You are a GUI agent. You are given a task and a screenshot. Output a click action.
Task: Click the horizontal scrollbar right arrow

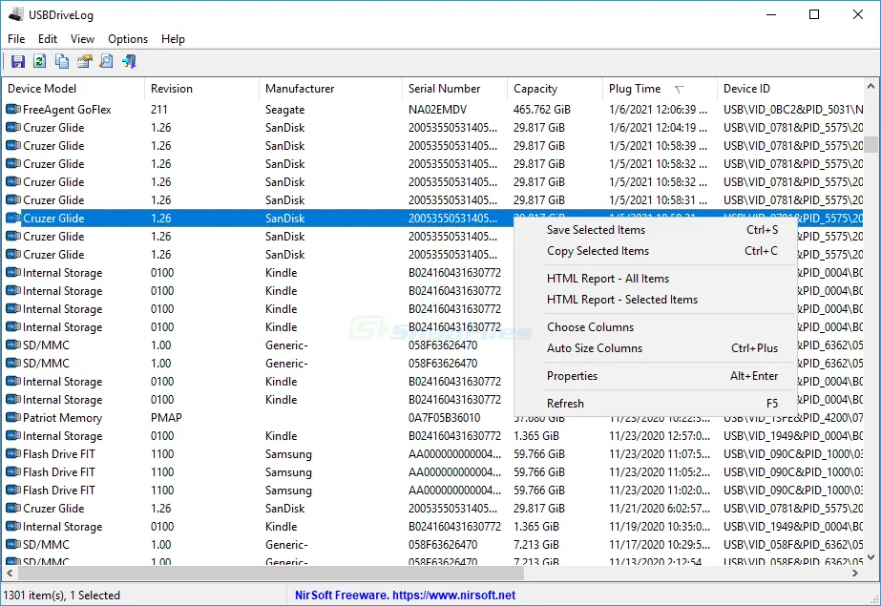click(855, 573)
